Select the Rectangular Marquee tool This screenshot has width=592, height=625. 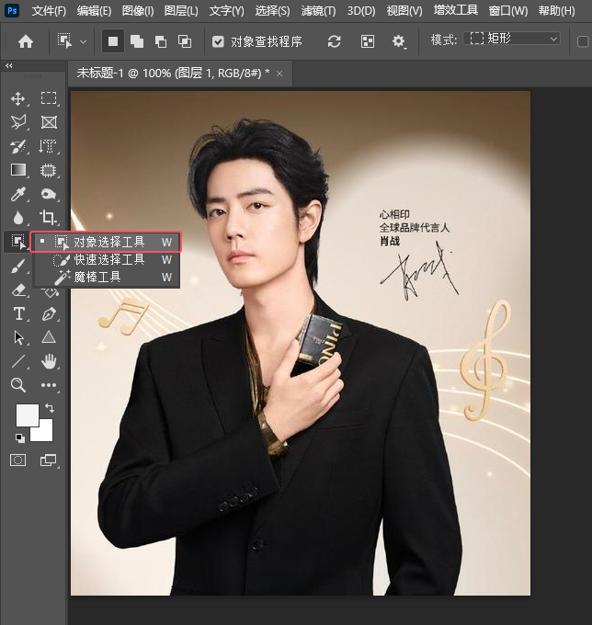[x=49, y=98]
